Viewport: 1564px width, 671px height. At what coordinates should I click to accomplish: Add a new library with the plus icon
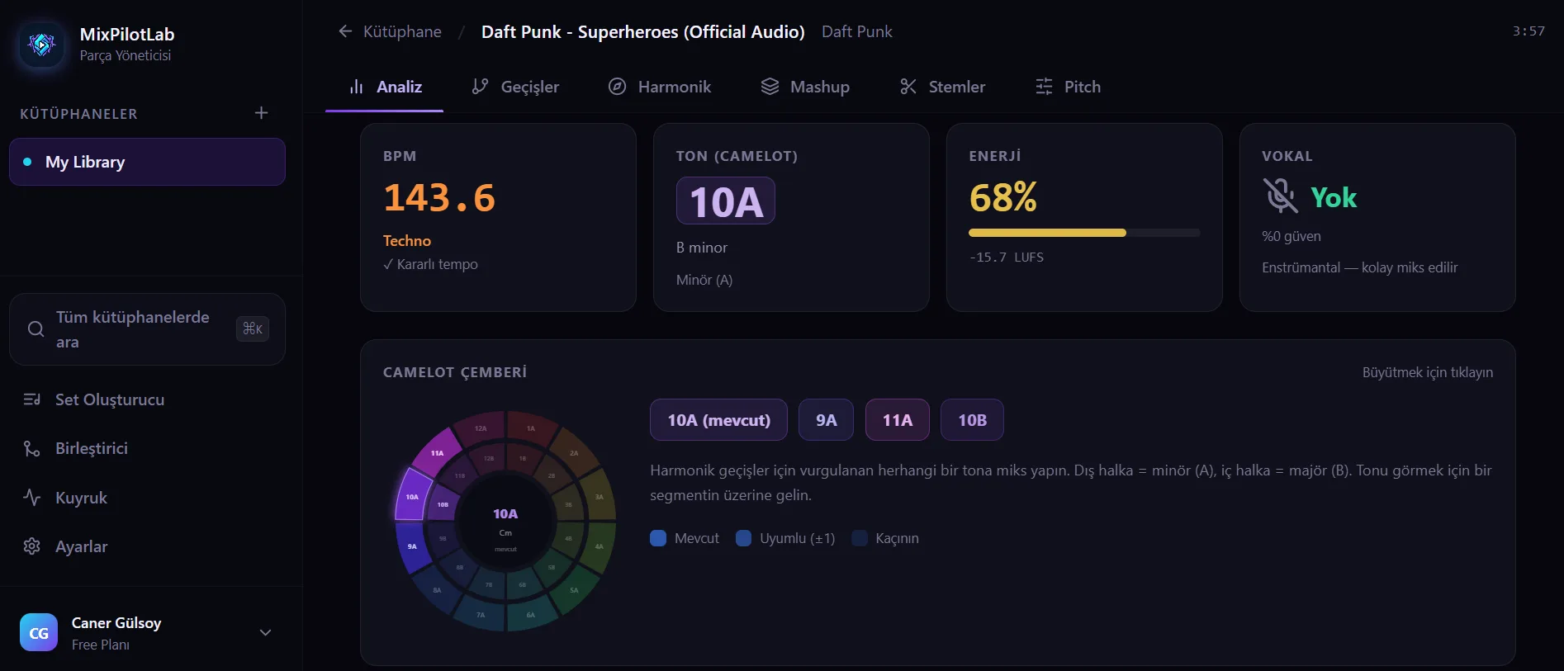261,113
